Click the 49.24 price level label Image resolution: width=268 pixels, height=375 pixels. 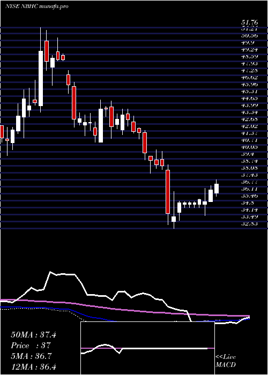tap(250, 49)
